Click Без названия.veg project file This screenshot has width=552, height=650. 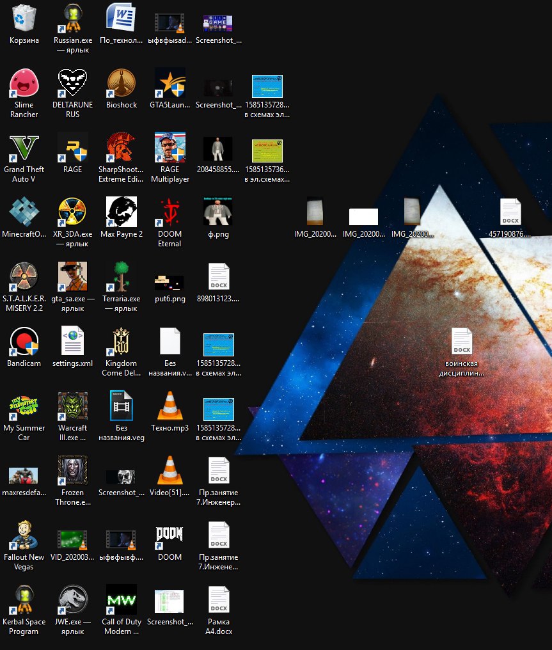pos(121,406)
